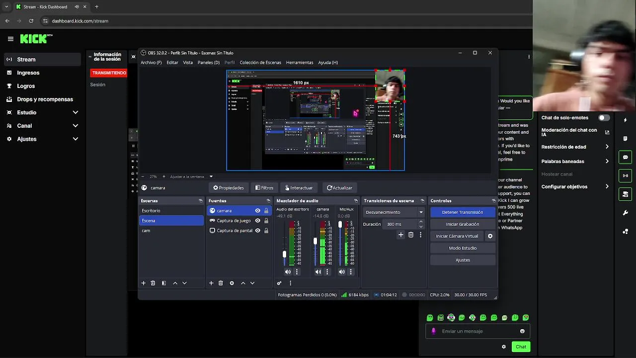Screen dimensions: 636x358
Task: Add a new source in Fuentes panel
Action: (x=211, y=283)
